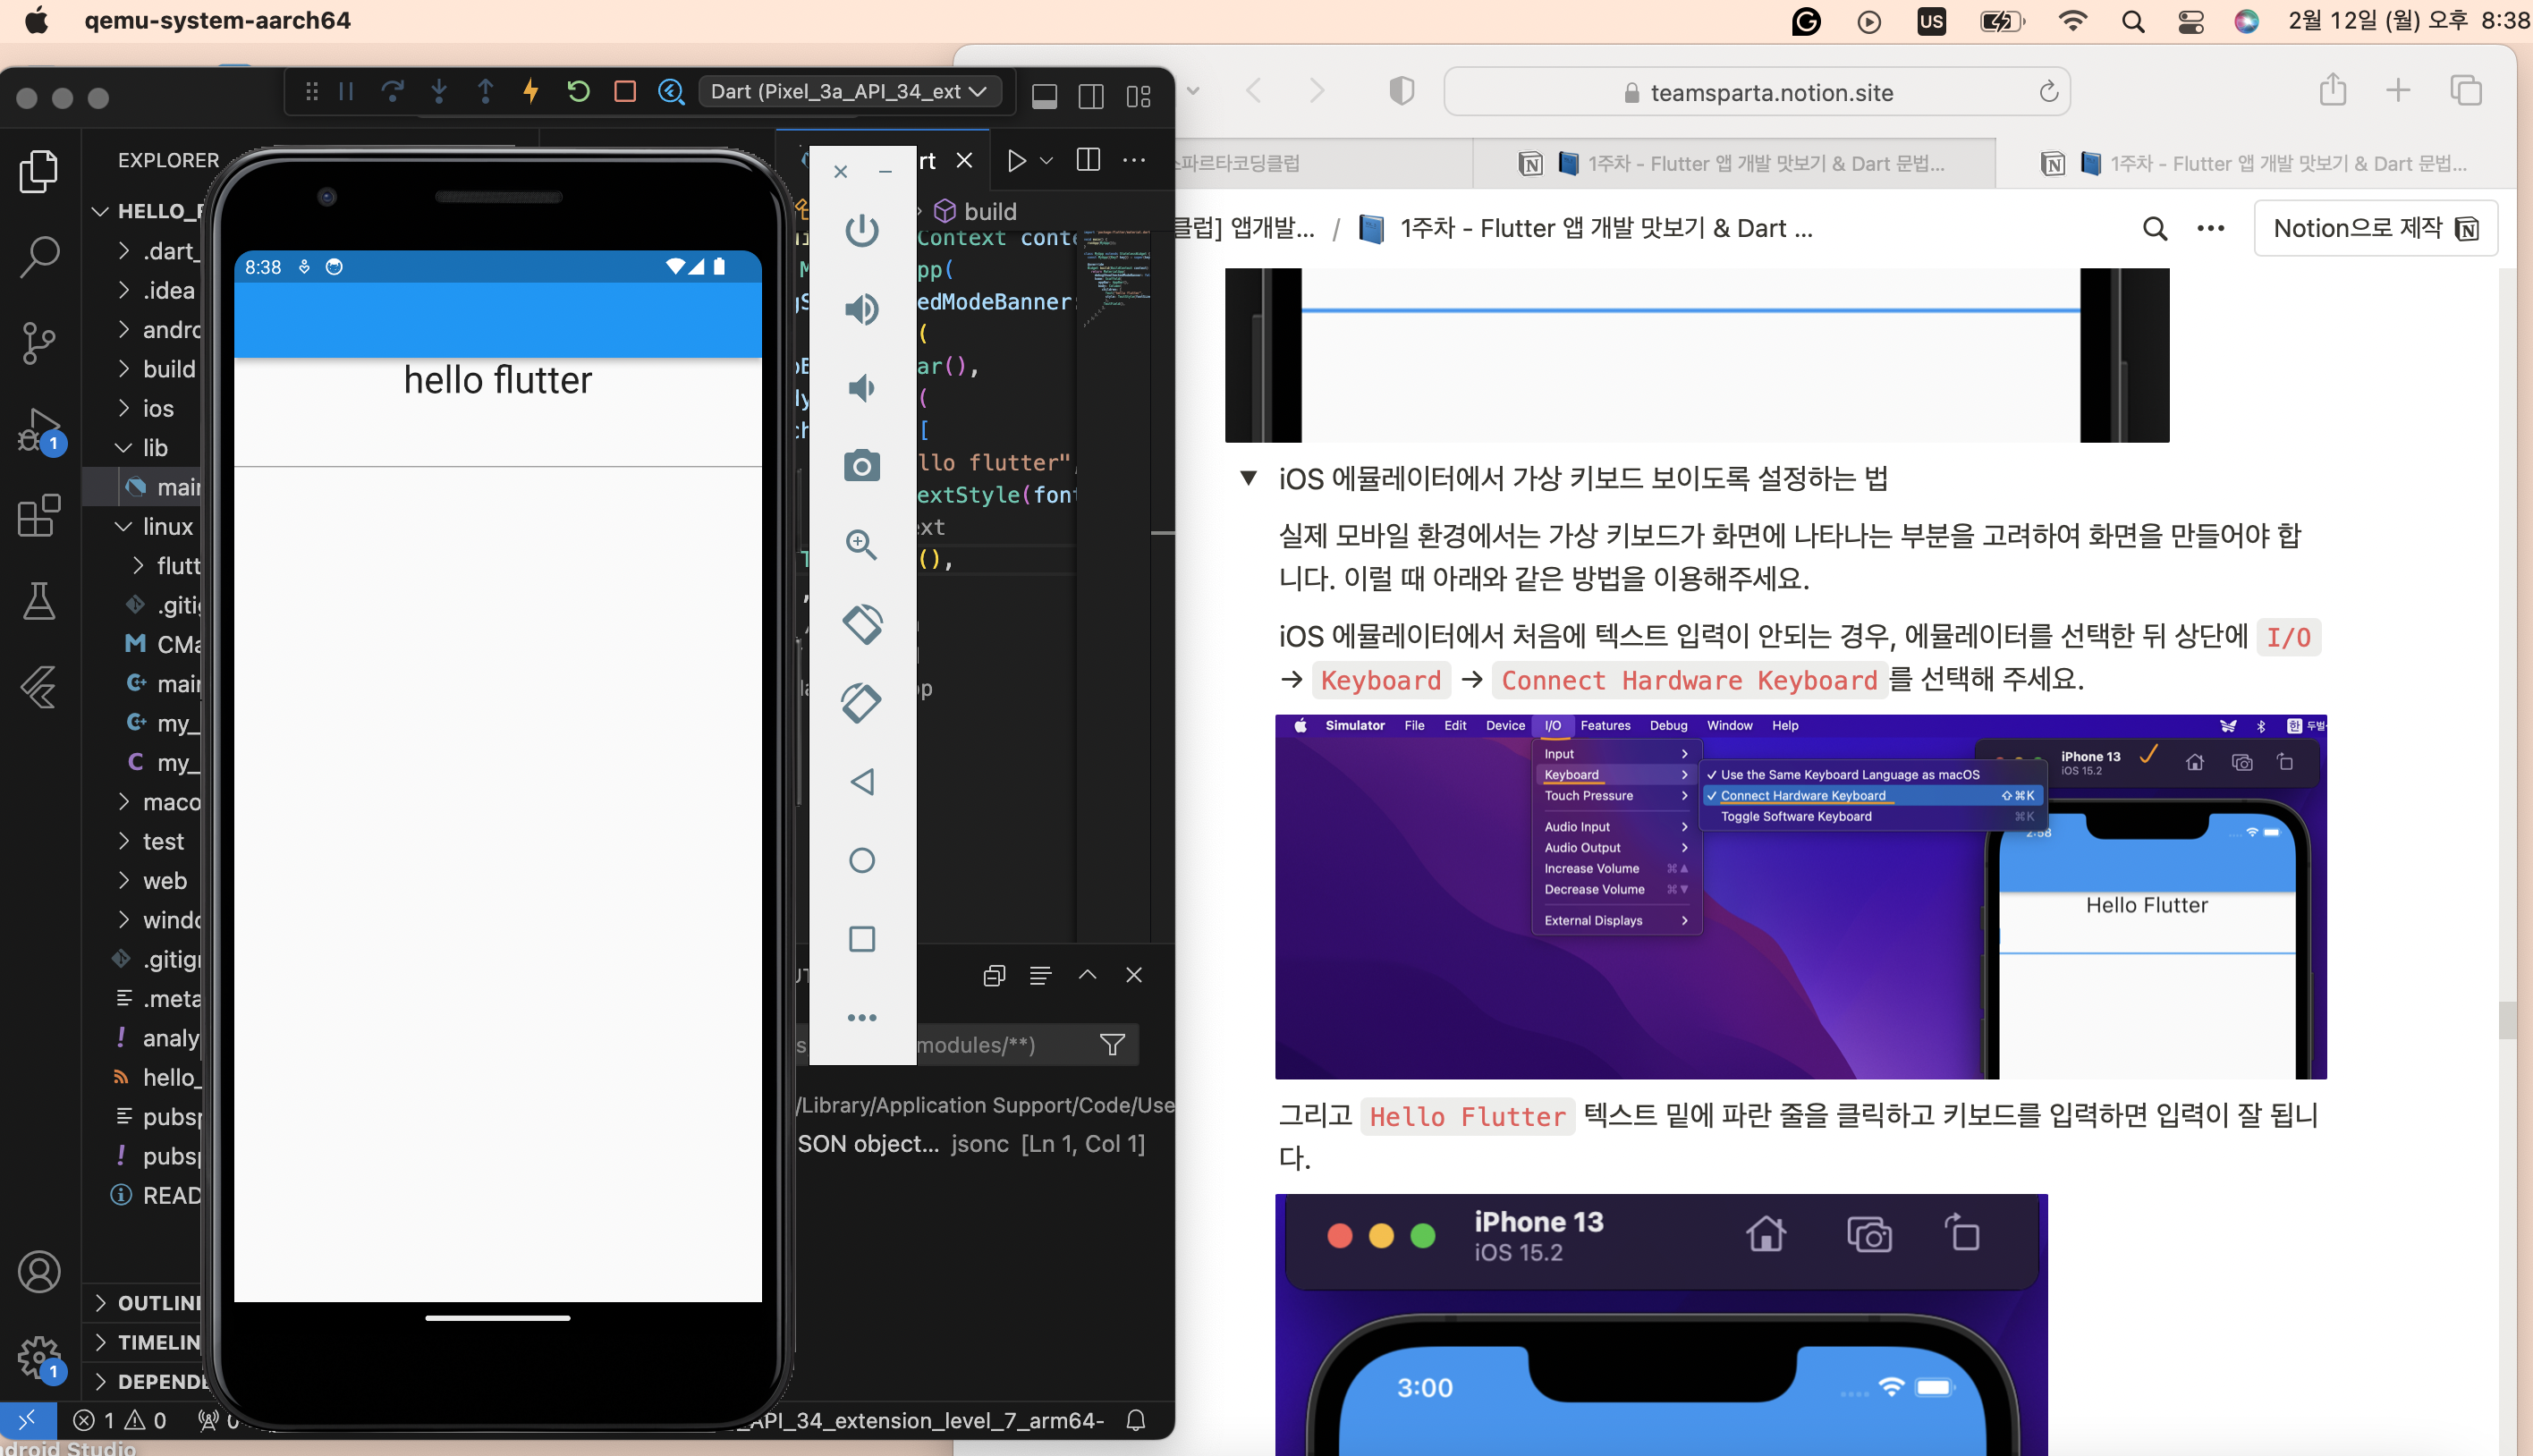The width and height of the screenshot is (2533, 1456).
Task: Open the Search view in activity bar
Action: (x=39, y=257)
